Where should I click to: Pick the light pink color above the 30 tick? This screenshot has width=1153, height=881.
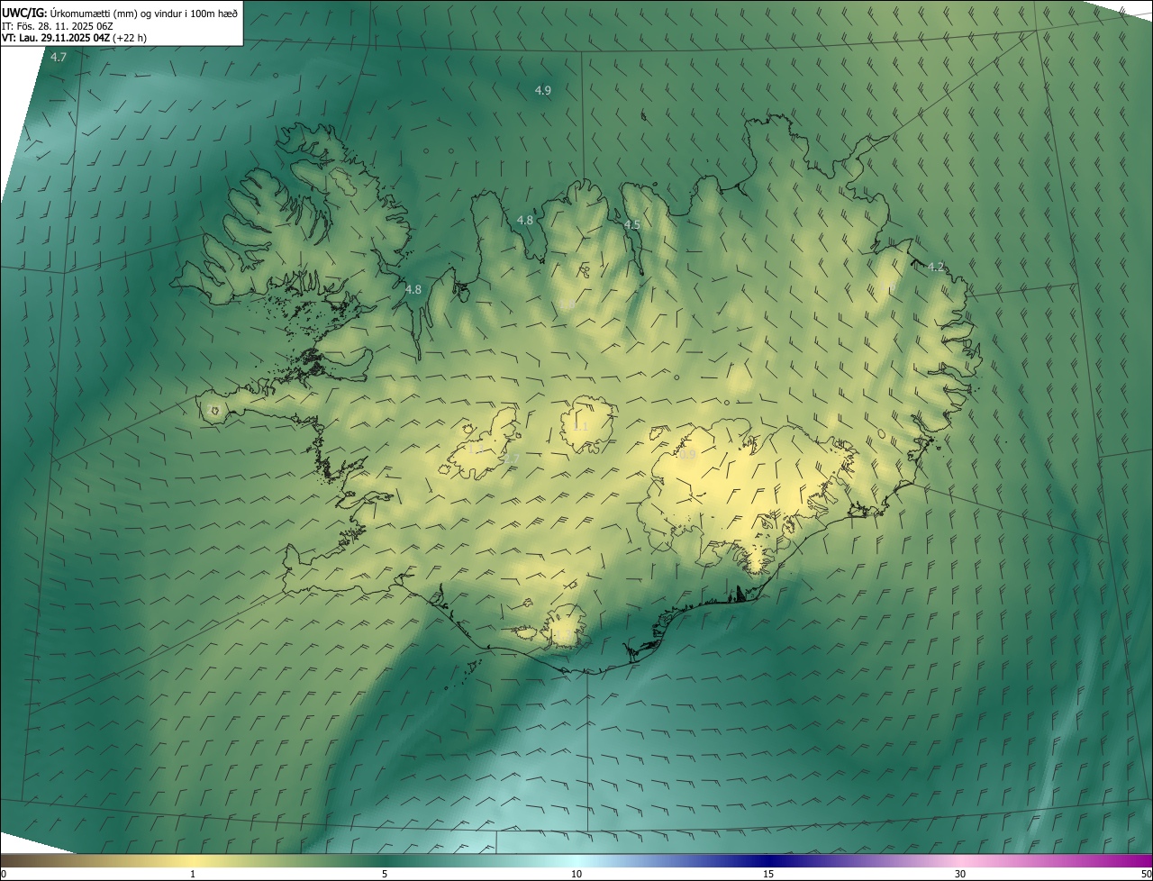(960, 860)
